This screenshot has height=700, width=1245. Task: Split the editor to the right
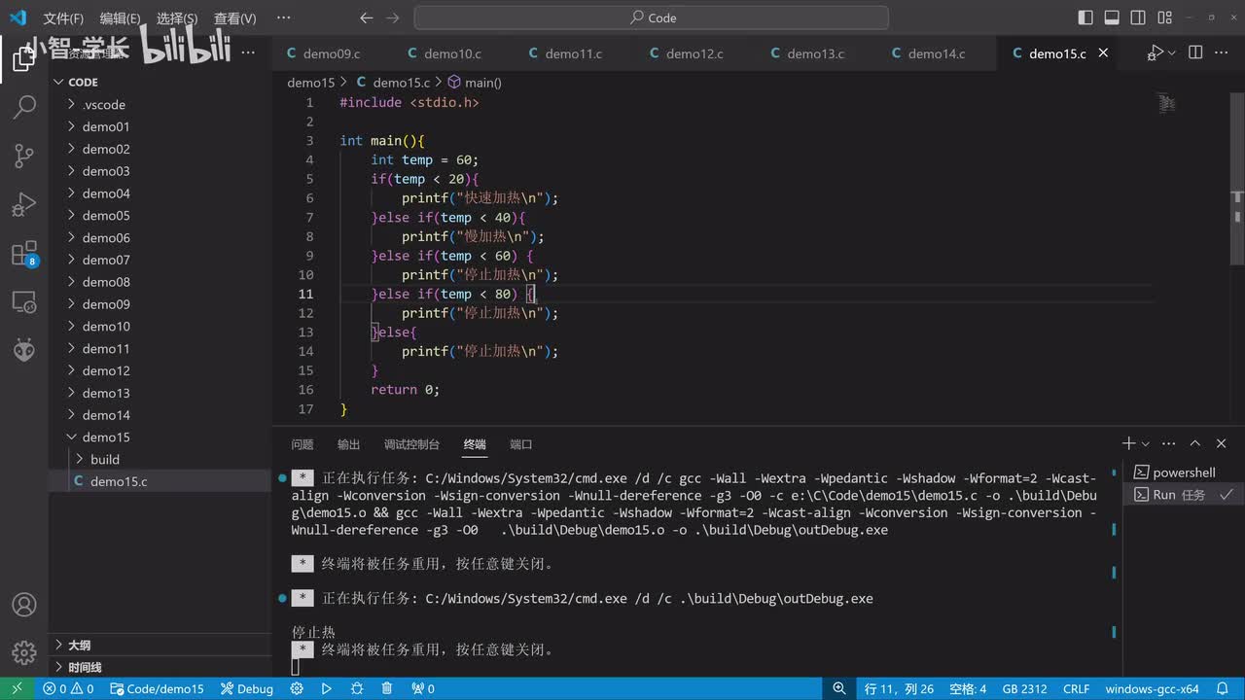1195,53
